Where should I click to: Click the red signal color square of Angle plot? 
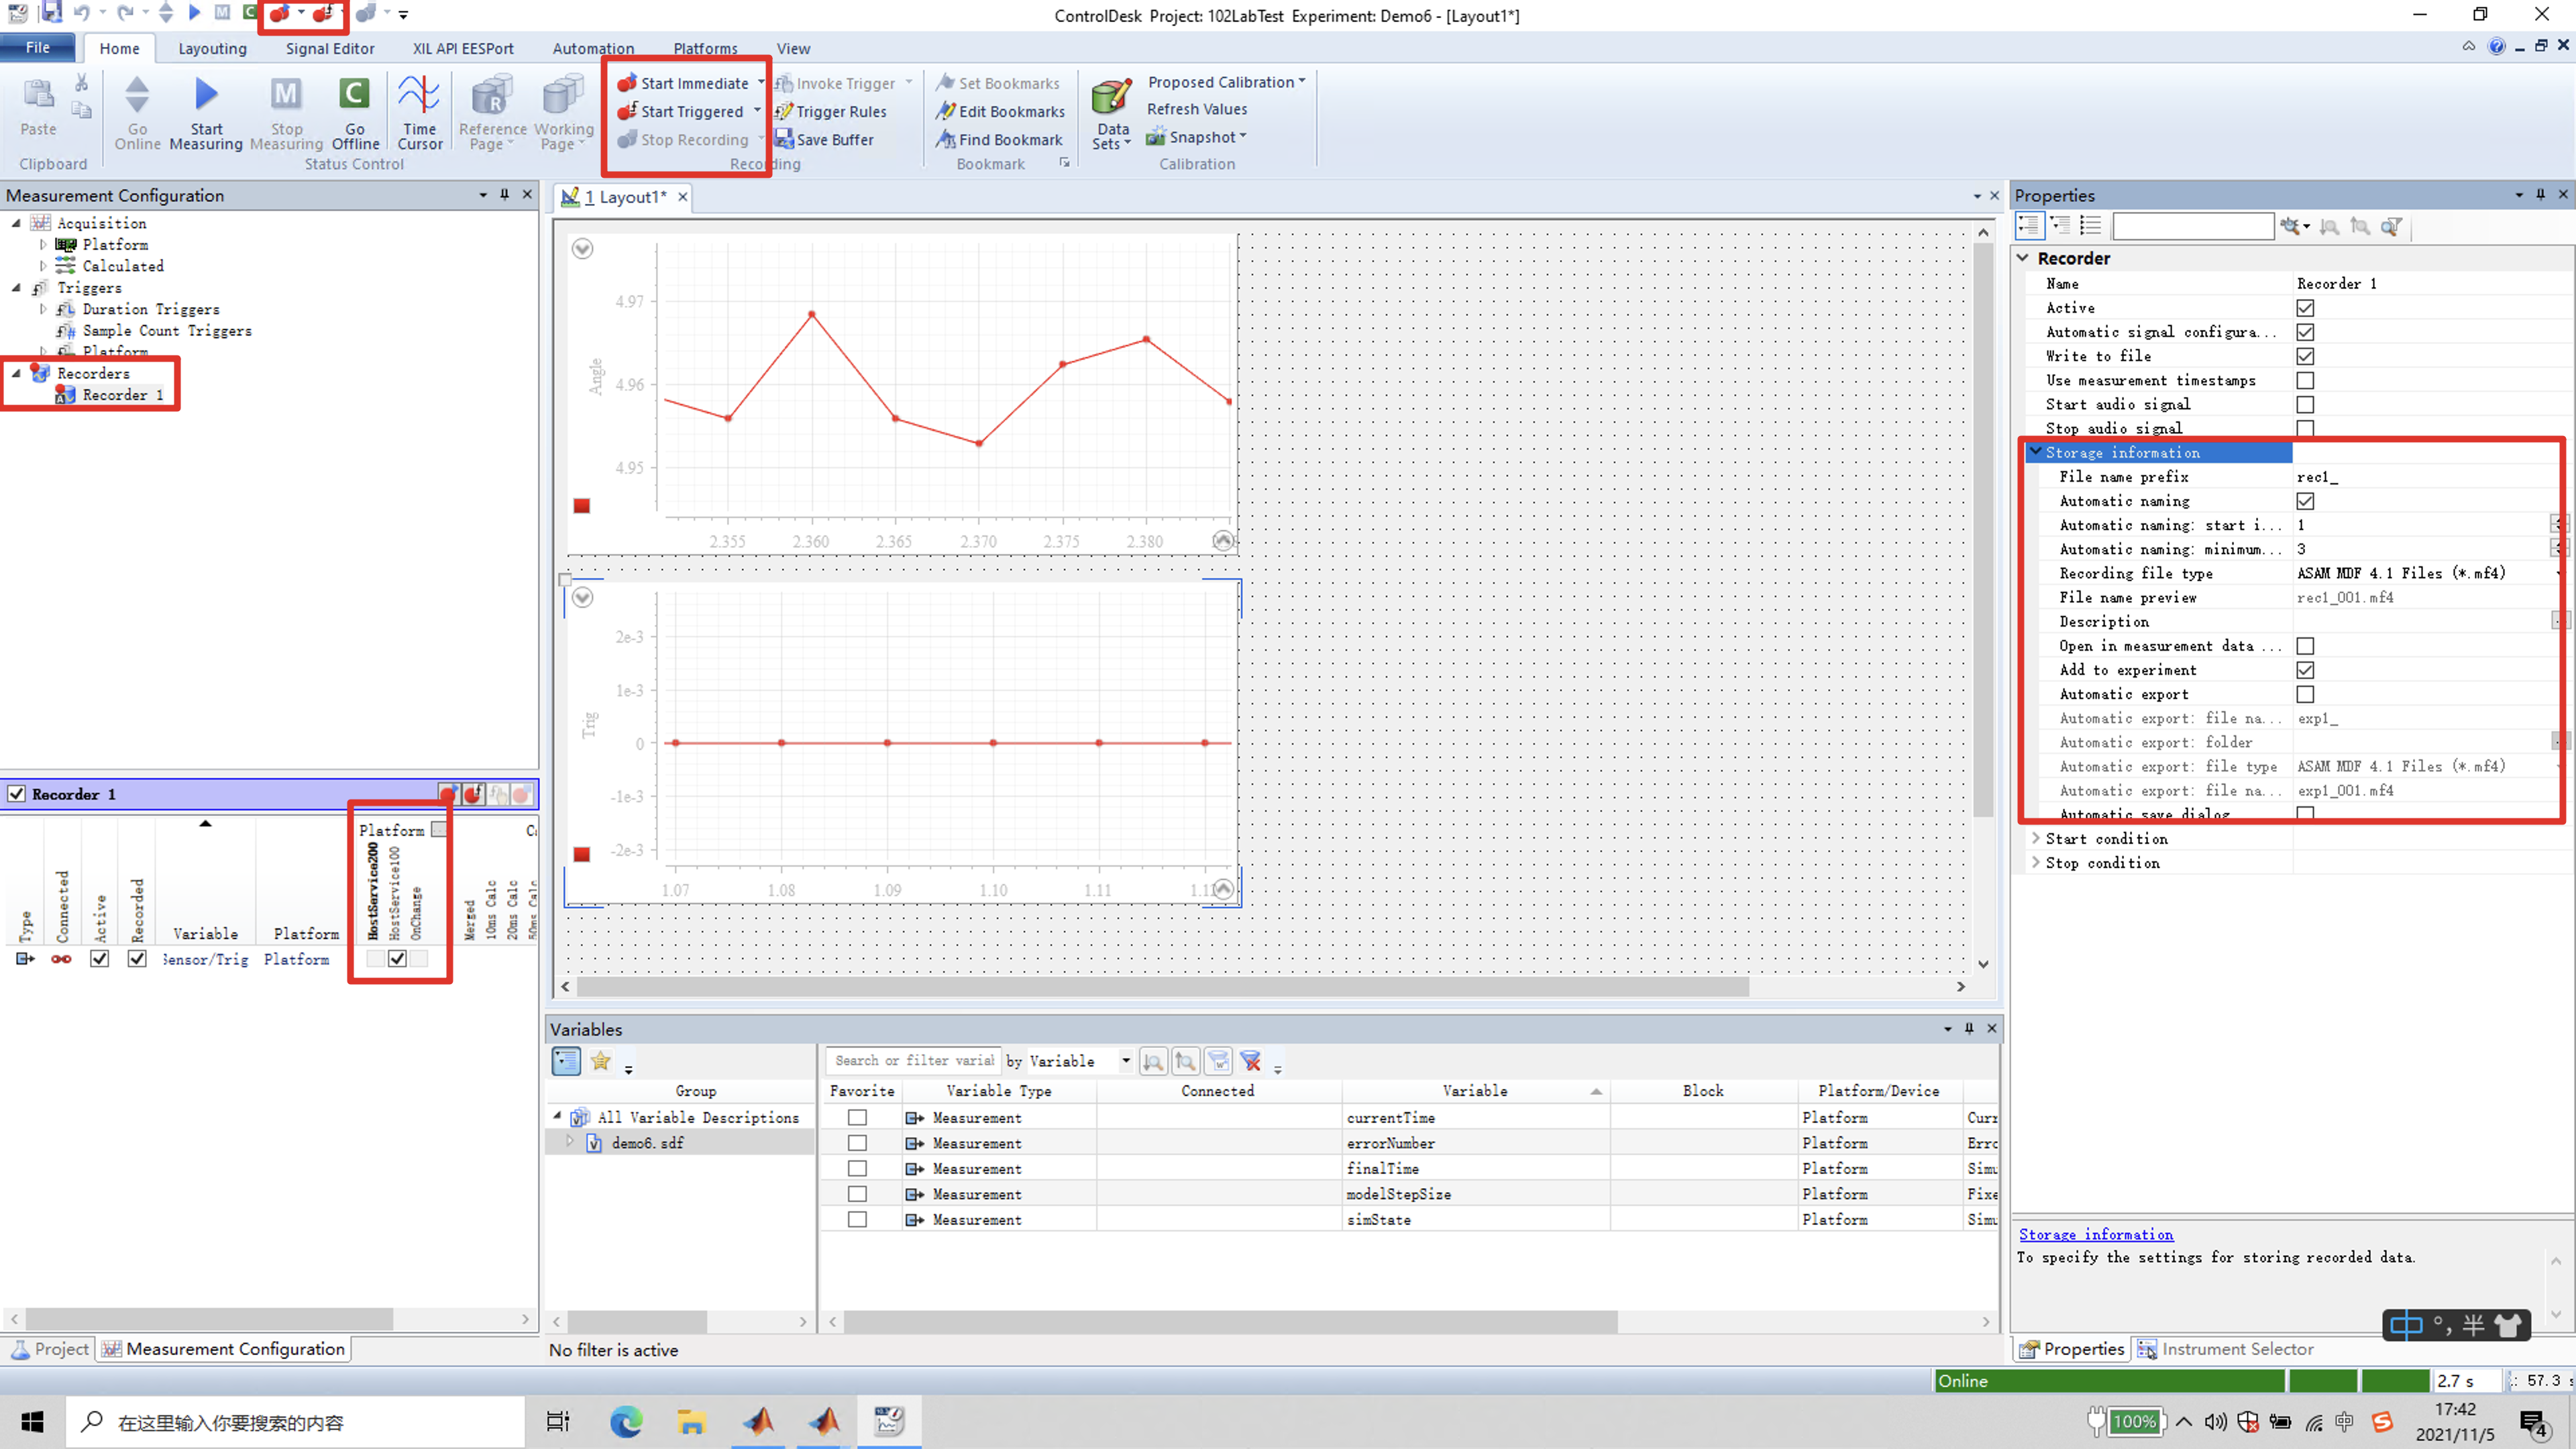click(581, 506)
